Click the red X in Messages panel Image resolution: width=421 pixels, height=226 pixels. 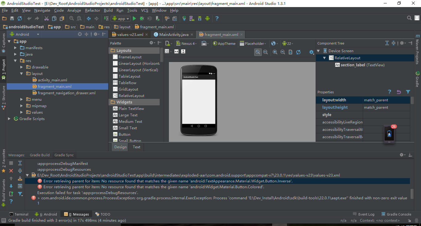tap(11, 171)
